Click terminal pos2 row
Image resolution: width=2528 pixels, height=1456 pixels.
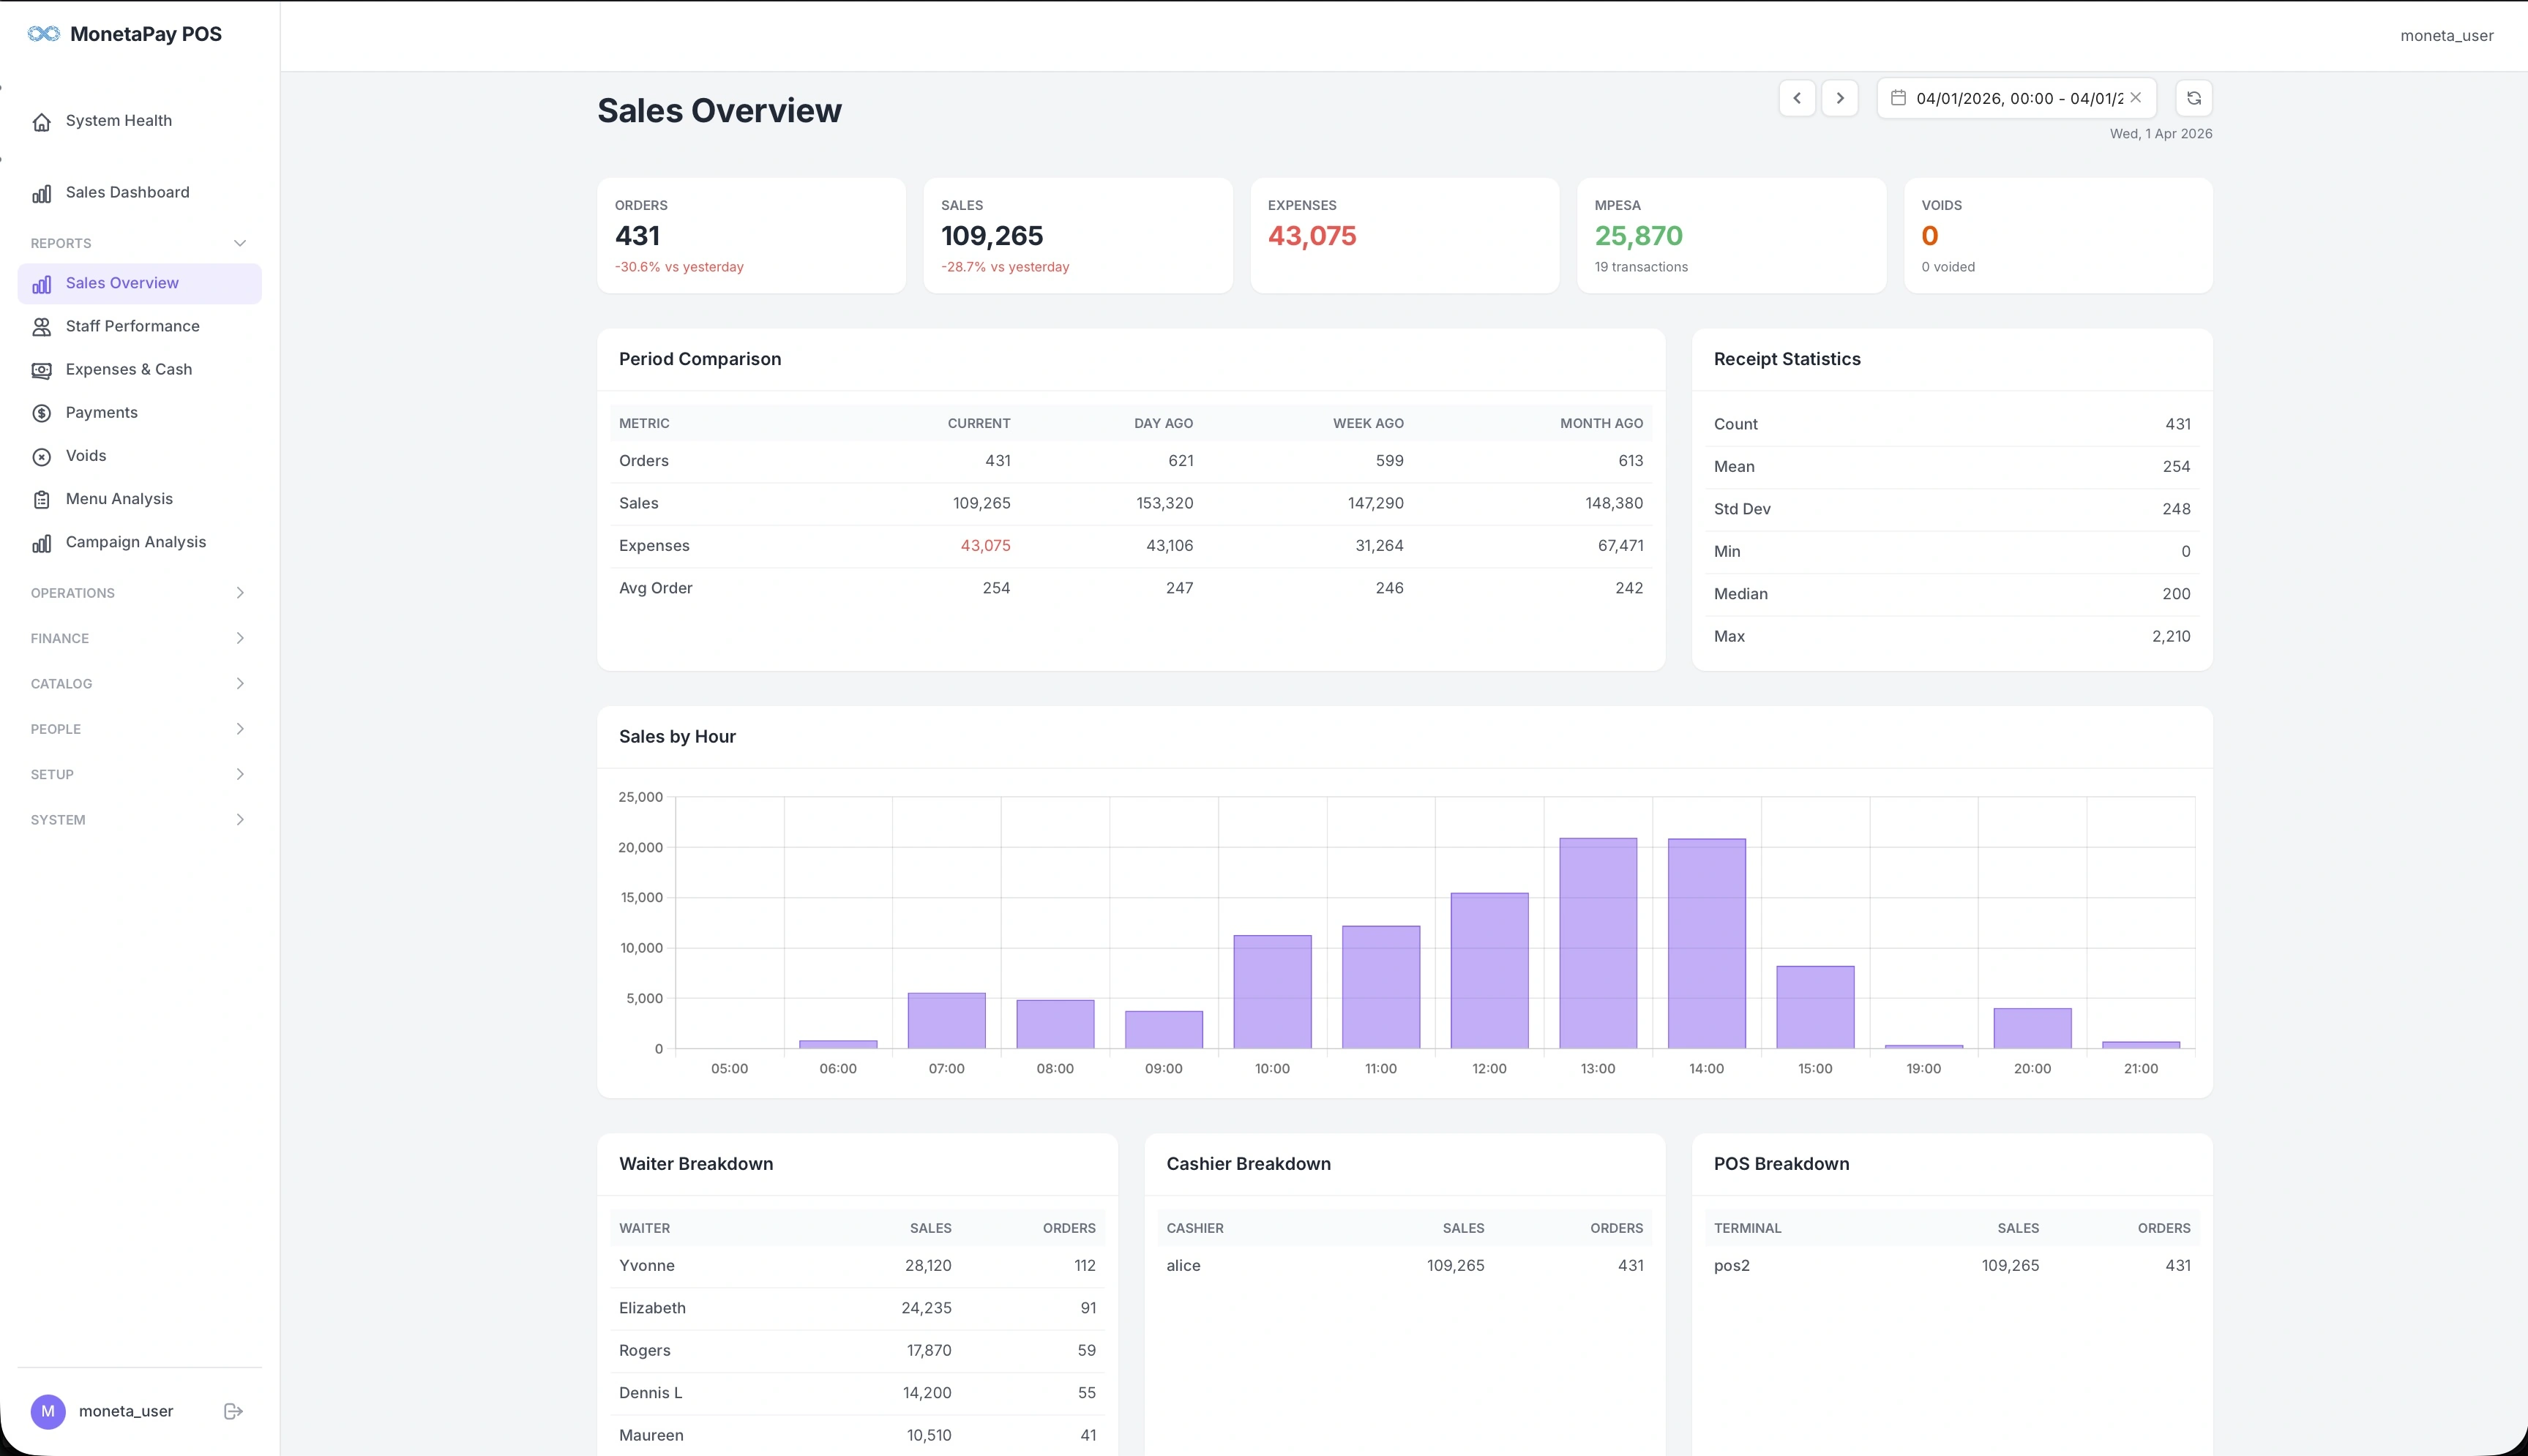pyautogui.click(x=1952, y=1266)
